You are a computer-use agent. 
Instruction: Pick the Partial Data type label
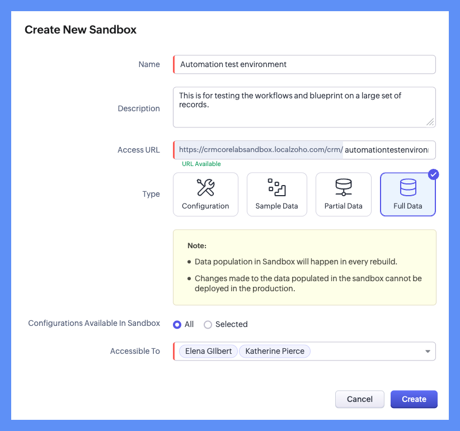[343, 206]
